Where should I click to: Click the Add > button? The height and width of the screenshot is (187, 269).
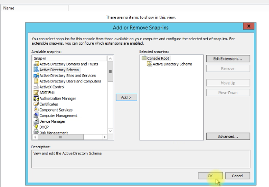(x=126, y=97)
